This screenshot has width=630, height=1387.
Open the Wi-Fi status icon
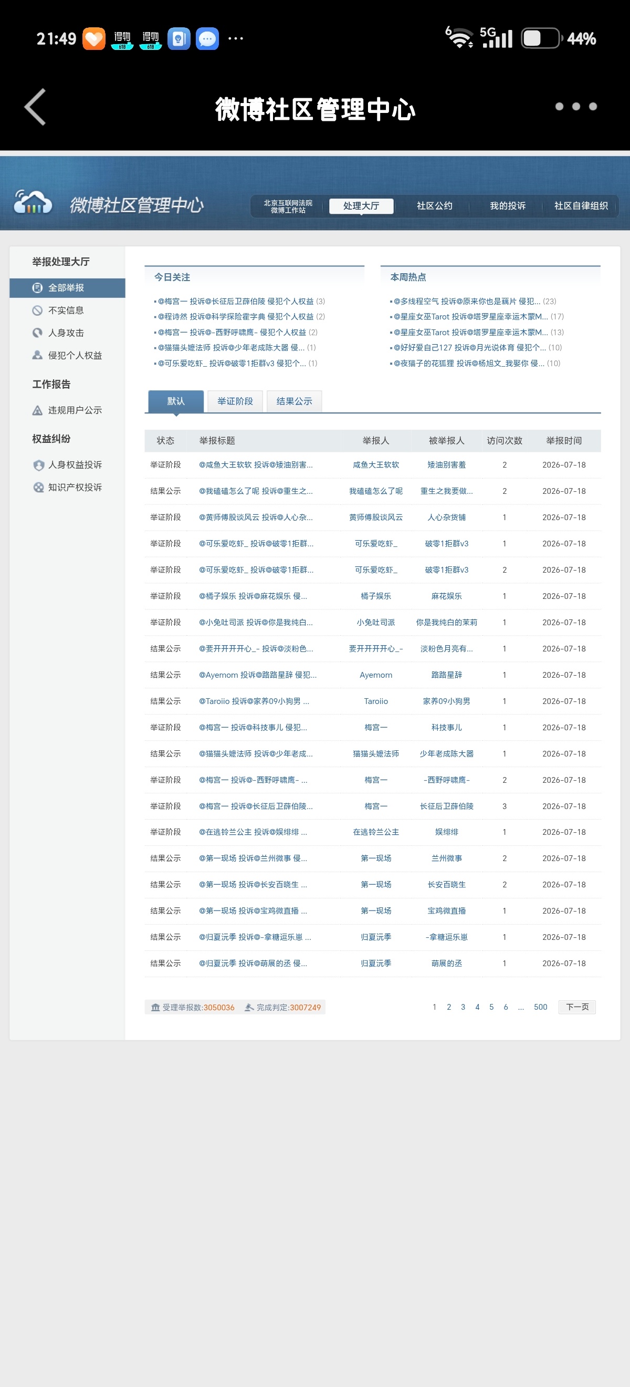point(459,38)
